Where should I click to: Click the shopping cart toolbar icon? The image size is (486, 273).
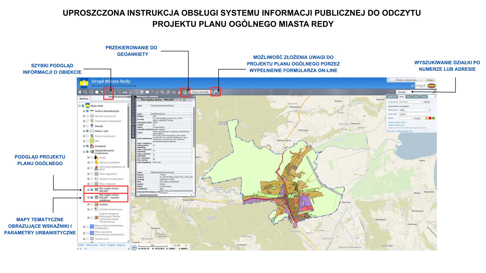(174, 92)
